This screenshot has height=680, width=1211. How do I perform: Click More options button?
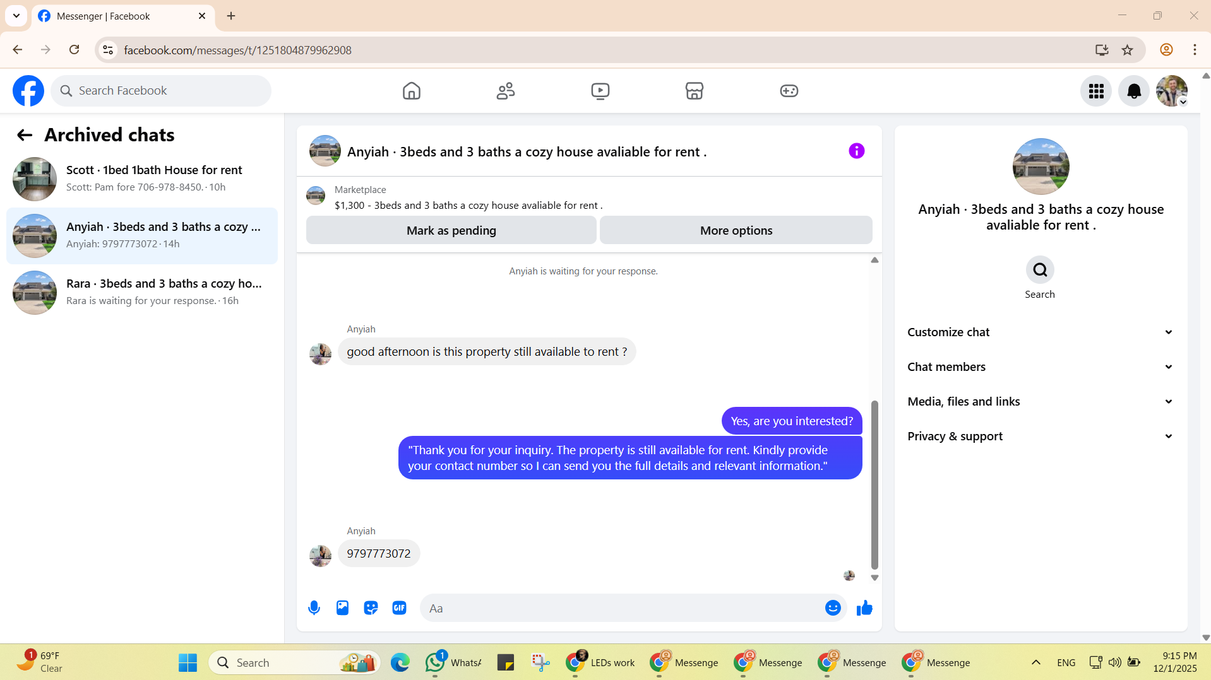[736, 230]
